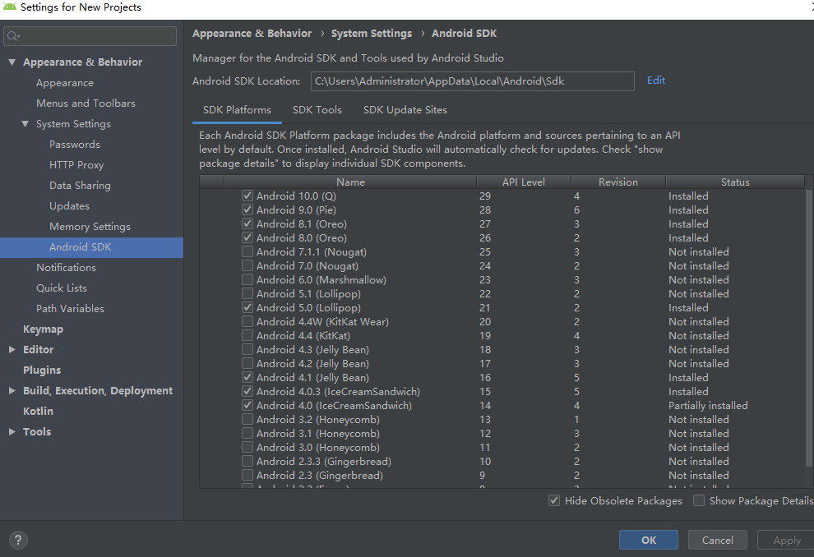This screenshot has height=557, width=814.
Task: Check Android 4.4 (KitKat) checkbox
Action: (x=247, y=336)
